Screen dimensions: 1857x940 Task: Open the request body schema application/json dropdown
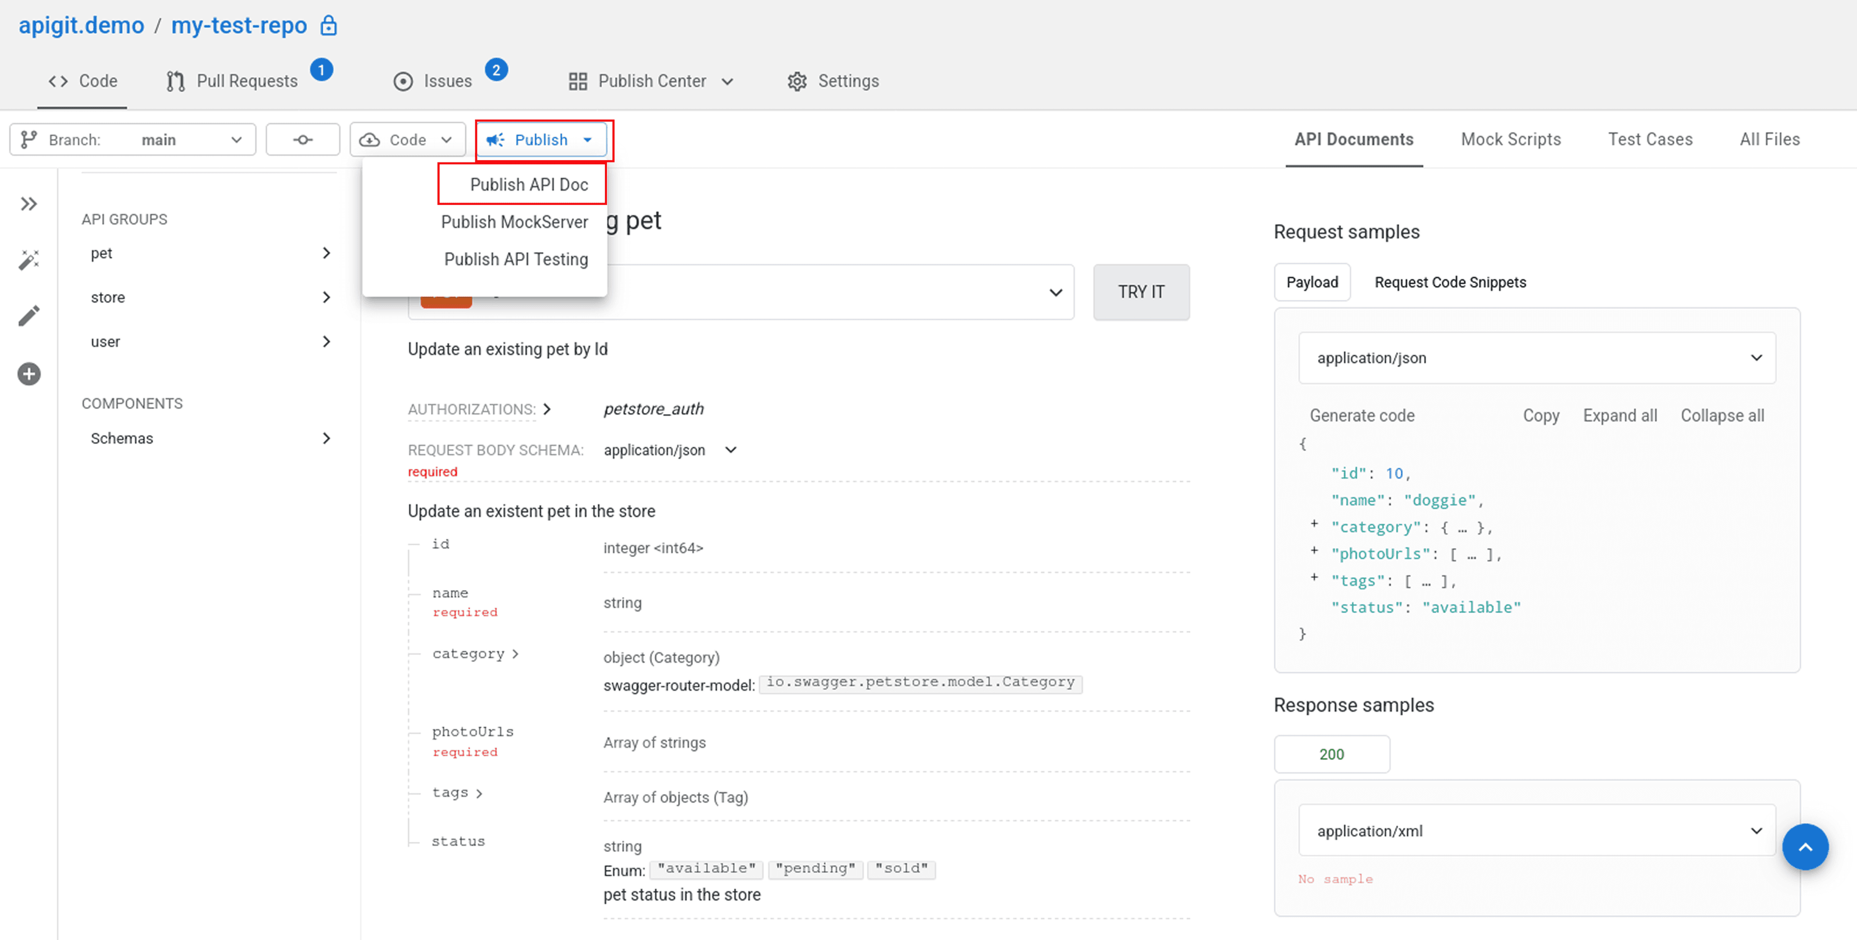(670, 450)
